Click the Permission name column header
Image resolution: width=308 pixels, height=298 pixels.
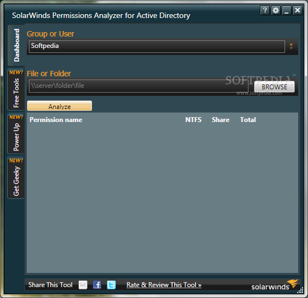pyautogui.click(x=56, y=120)
